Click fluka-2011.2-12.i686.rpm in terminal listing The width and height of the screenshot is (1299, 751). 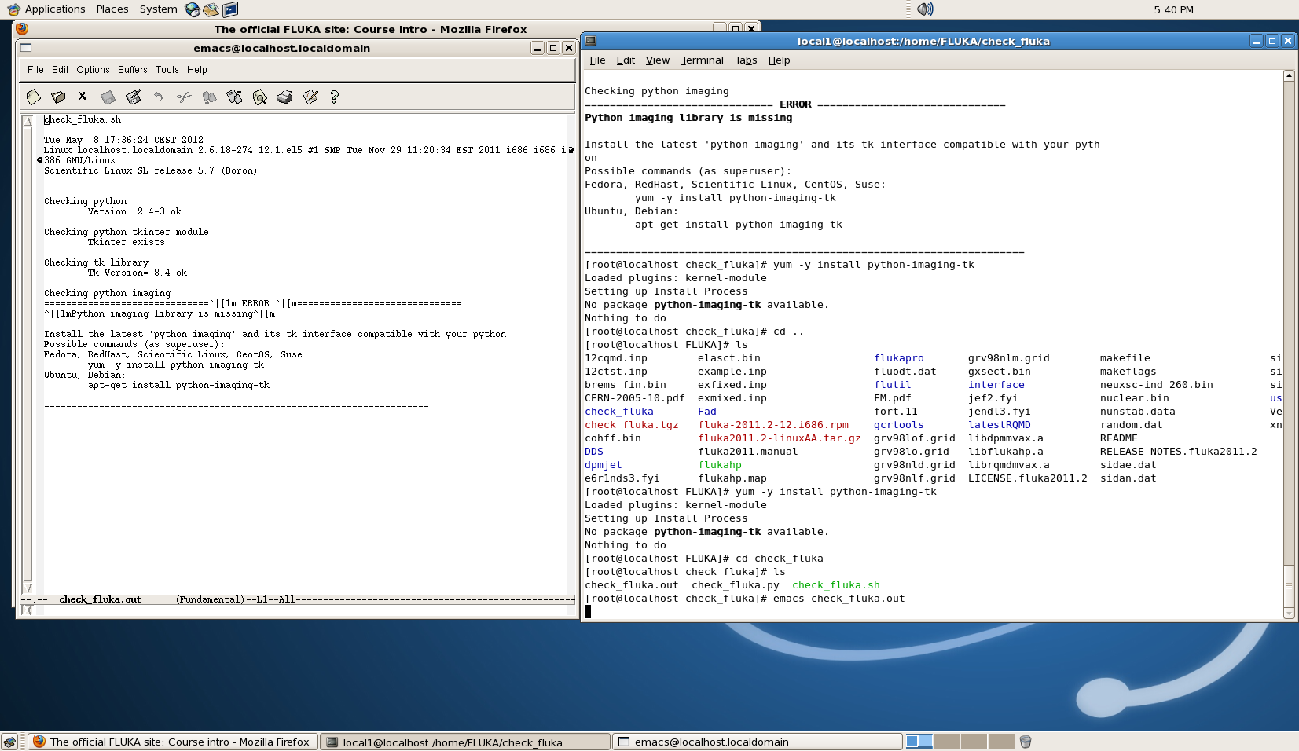(773, 425)
